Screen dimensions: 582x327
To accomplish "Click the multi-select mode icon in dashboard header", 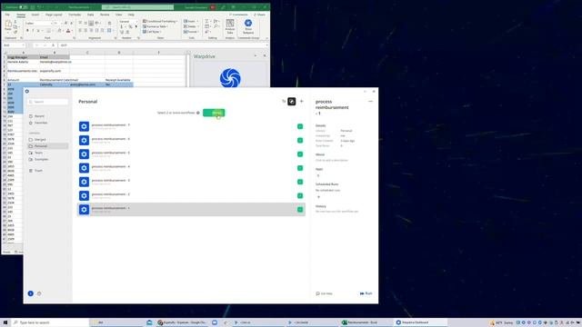I will coord(292,101).
